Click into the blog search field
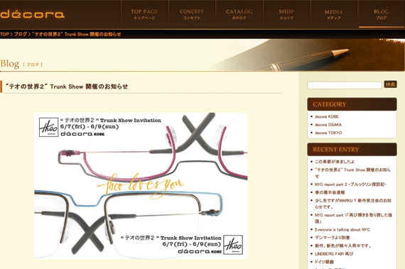The width and height of the screenshot is (405, 269). click(x=345, y=85)
